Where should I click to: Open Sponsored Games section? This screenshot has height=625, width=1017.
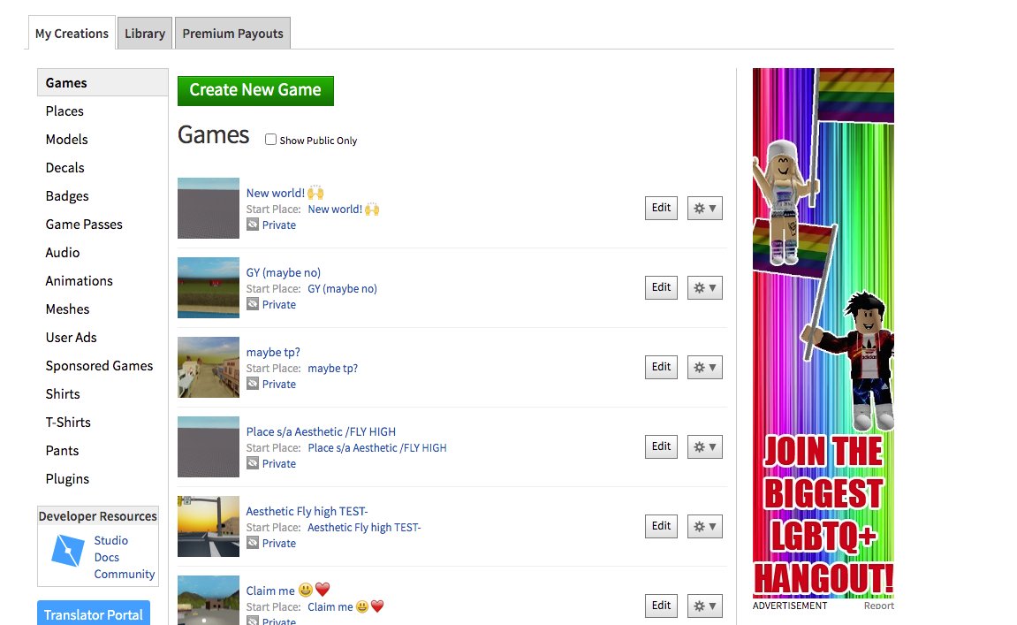pos(99,366)
